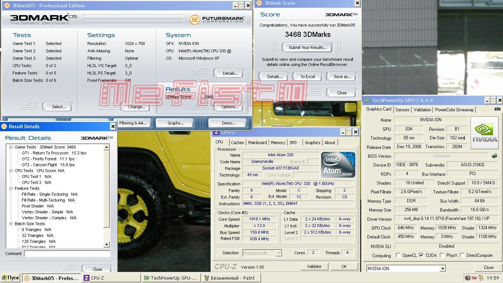
Task: Click Close button in GPU-Z window
Action: coord(489,268)
